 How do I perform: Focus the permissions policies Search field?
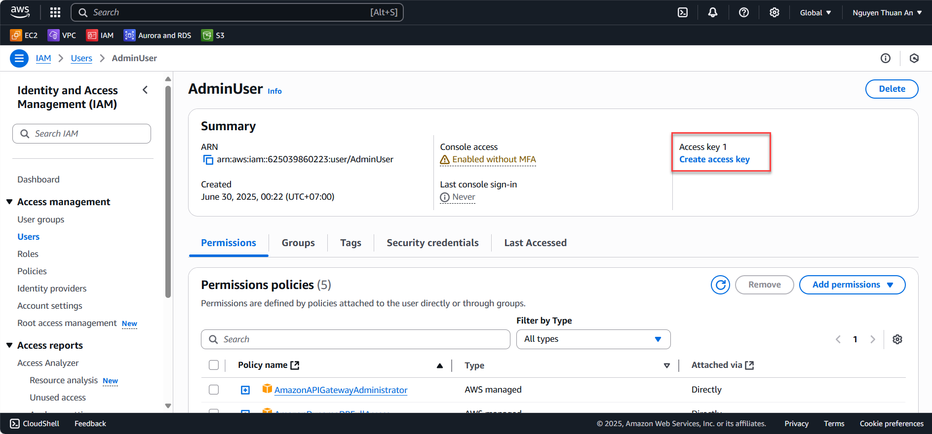[x=355, y=339]
